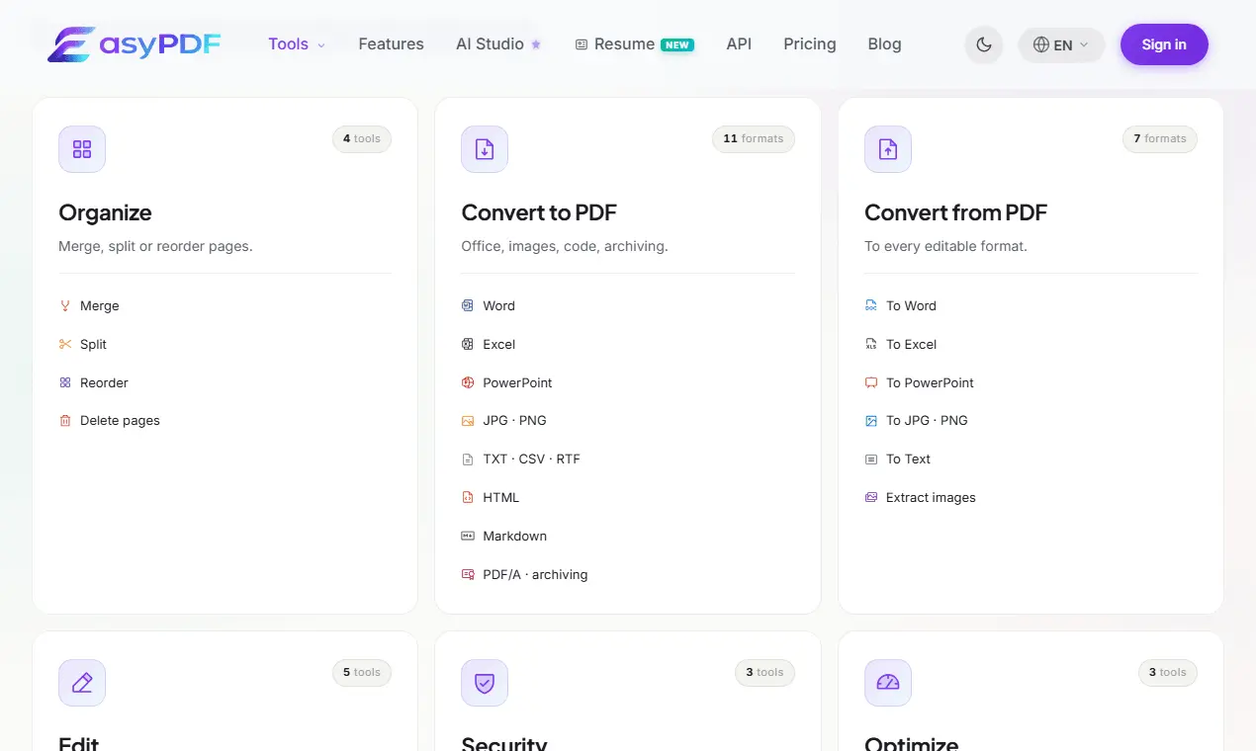Click the HTML to PDF icon
The width and height of the screenshot is (1256, 751).
(x=468, y=497)
